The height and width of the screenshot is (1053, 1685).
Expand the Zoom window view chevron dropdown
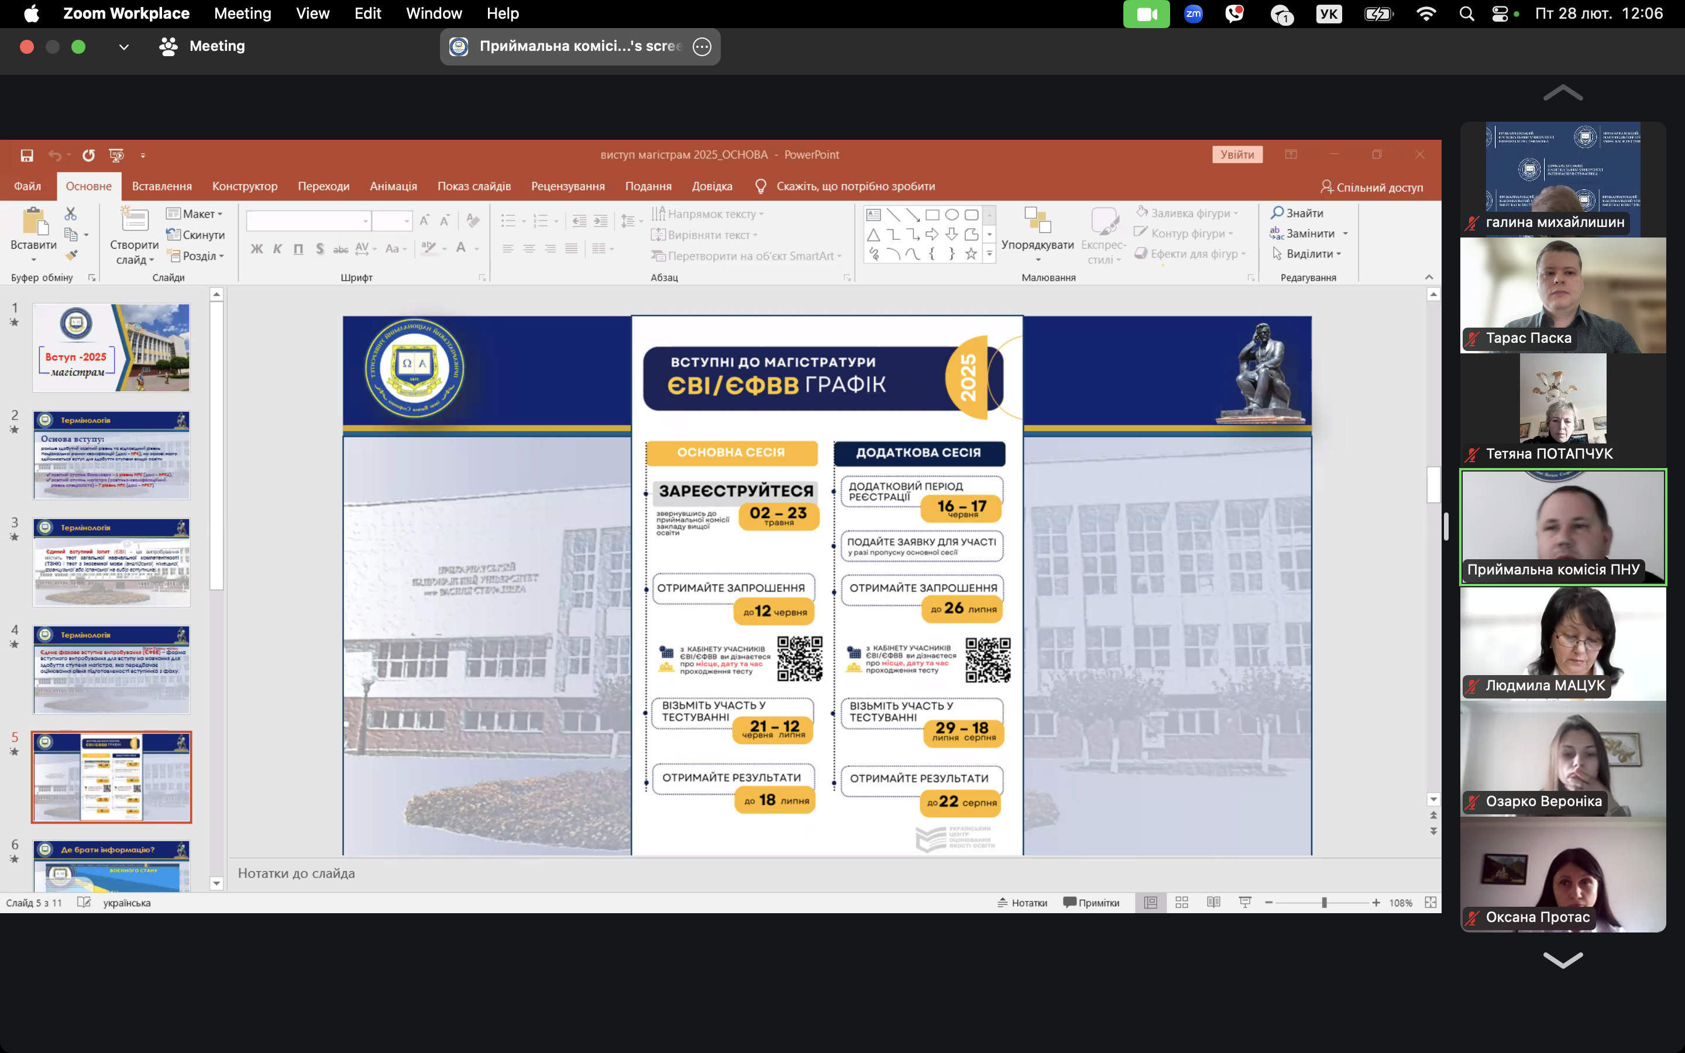click(124, 47)
